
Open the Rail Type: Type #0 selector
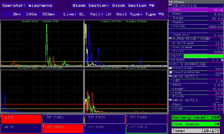[x=140, y=14]
